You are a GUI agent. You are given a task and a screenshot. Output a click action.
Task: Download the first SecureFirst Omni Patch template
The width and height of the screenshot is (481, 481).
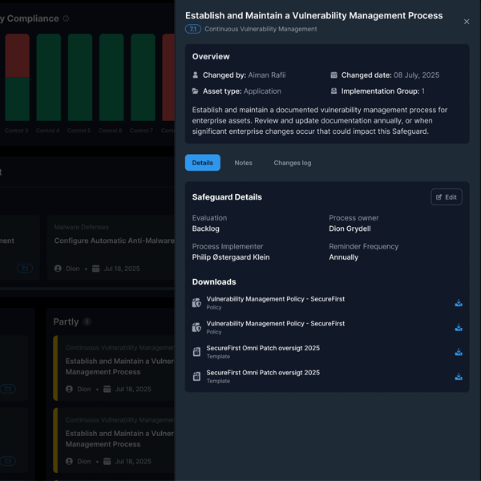[x=459, y=352]
